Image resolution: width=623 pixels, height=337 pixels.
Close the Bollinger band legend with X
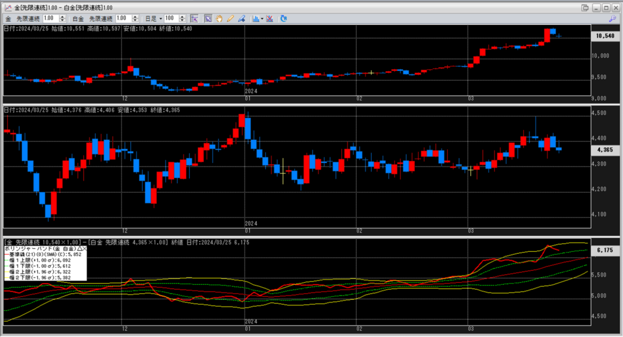click(84, 249)
